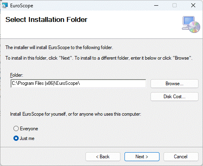
Task: Click the Select Installation Folder heading
Action: (46, 20)
